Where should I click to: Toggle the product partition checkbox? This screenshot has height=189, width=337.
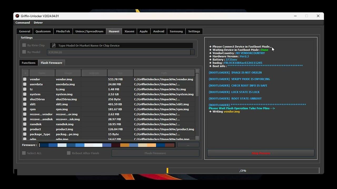[25, 129]
